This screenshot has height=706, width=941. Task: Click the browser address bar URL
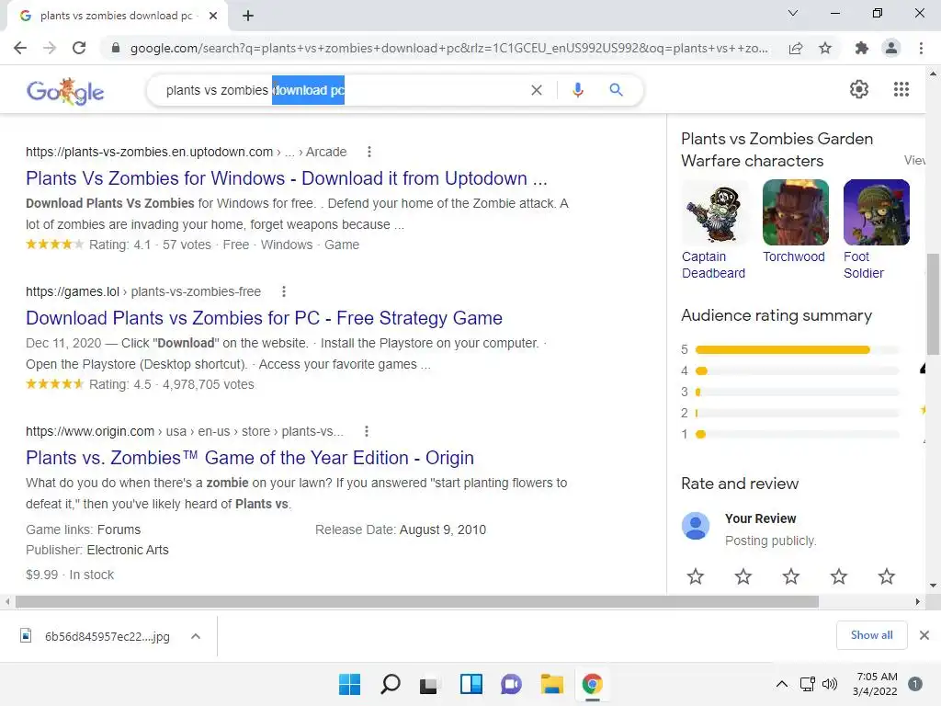[448, 48]
